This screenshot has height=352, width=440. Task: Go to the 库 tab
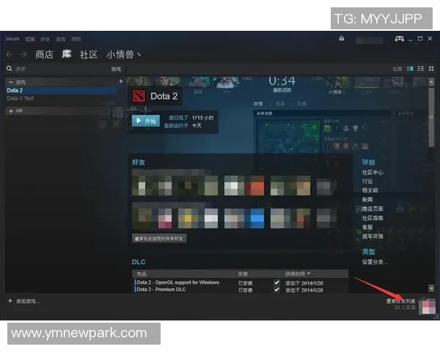tap(67, 54)
